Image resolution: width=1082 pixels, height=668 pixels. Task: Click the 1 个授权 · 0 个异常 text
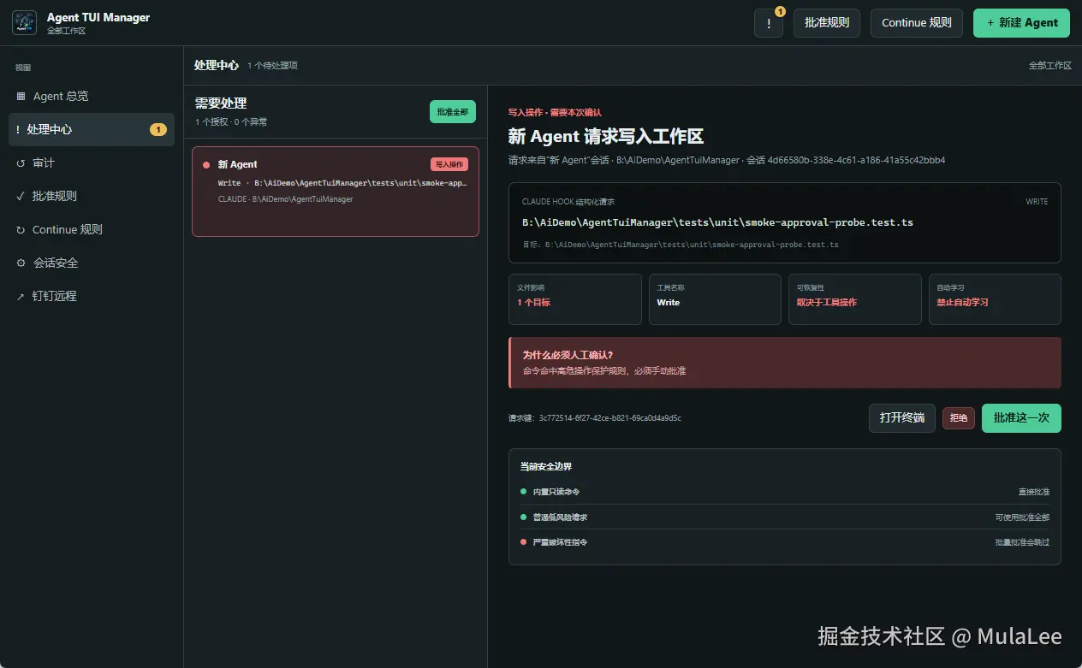231,122
